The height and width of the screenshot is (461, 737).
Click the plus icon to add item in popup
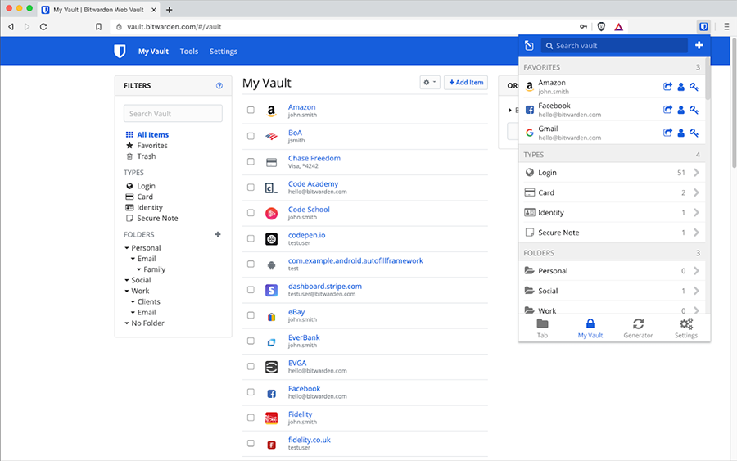pos(699,45)
